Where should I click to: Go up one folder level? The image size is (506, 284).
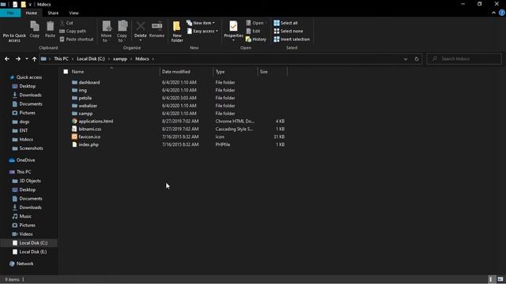(x=34, y=59)
